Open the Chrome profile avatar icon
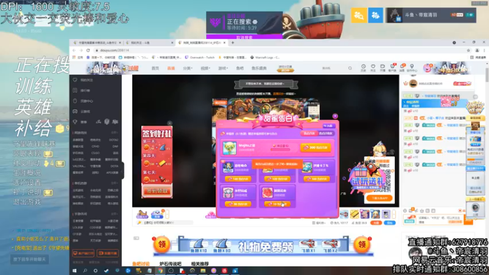 pyautogui.click(x=477, y=50)
